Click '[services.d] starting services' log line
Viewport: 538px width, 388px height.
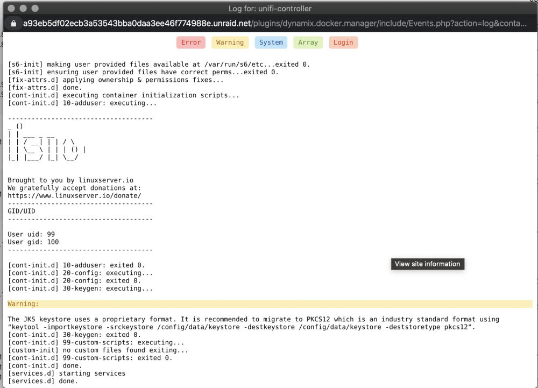(67, 373)
